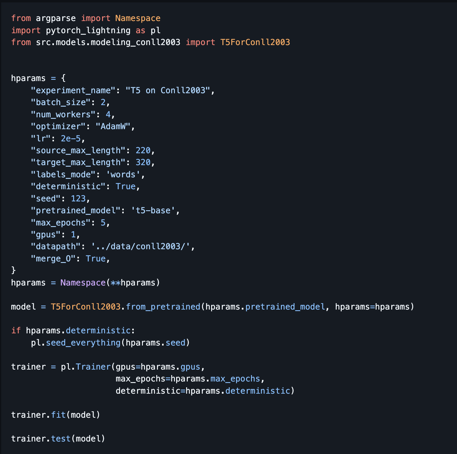Click the fit method in trainer.fit
The image size is (457, 454).
(x=58, y=415)
